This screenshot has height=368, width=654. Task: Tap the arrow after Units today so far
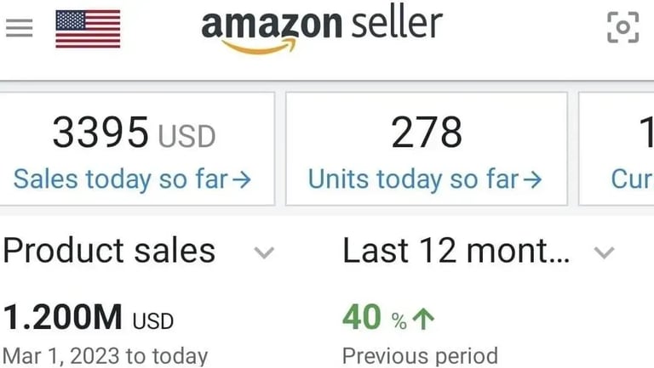pos(533,179)
